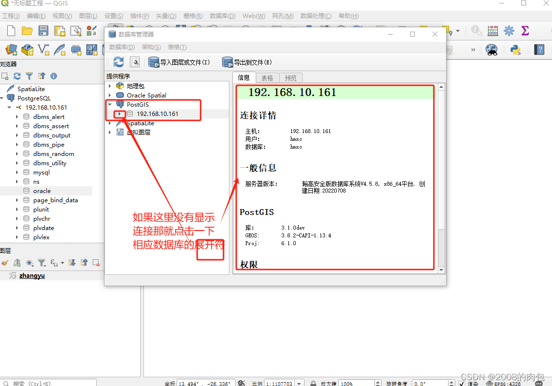Image resolution: width=552 pixels, height=386 pixels.
Task: Show statistical summary sigma icon
Action: [x=525, y=31]
